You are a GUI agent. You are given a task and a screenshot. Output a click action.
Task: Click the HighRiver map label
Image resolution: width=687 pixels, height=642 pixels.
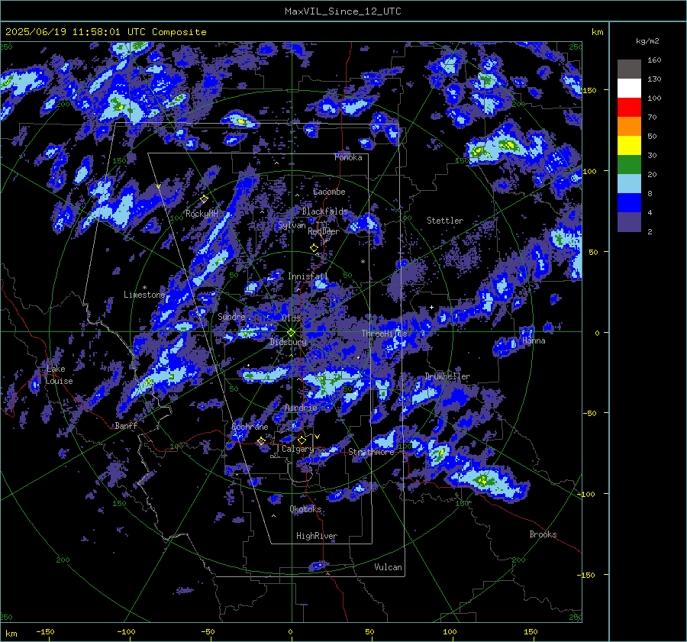317,536
